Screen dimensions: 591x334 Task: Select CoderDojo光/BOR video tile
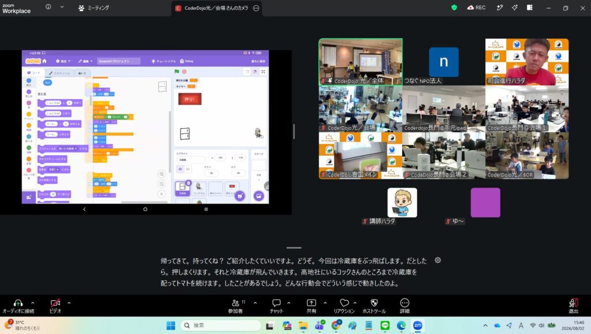click(x=527, y=156)
